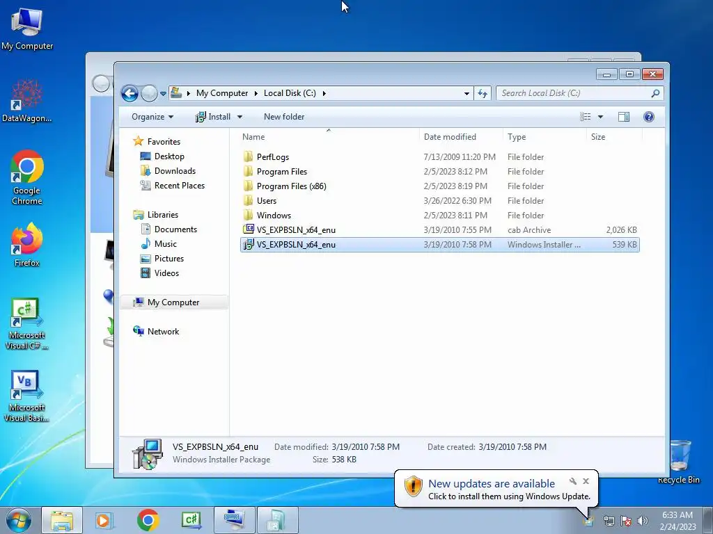Image resolution: width=713 pixels, height=534 pixels.
Task: Open Favorites in navigation pane
Action: [157, 142]
